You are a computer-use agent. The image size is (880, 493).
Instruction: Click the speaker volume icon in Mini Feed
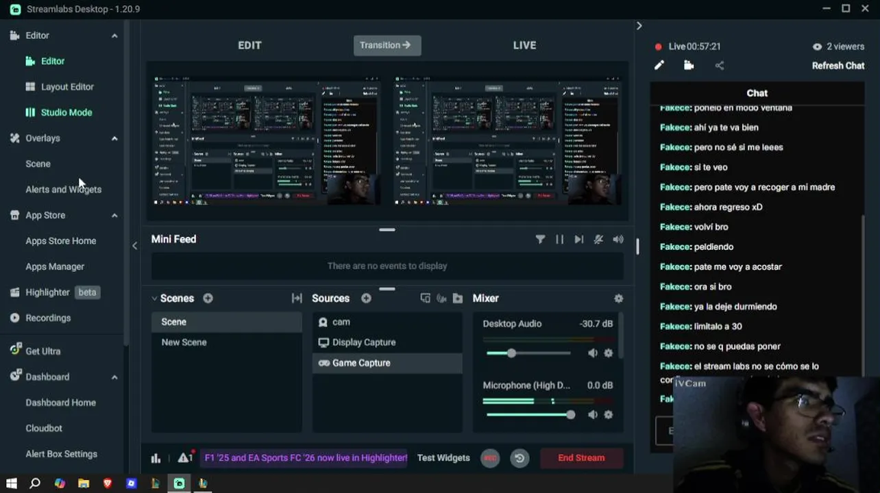pos(618,239)
